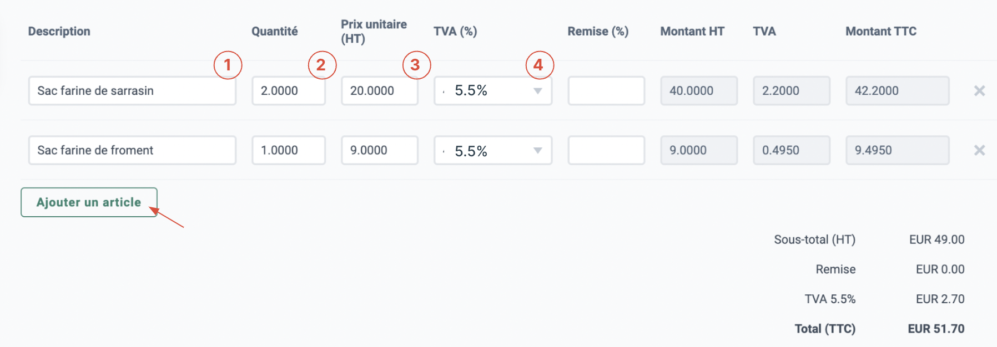
Task: Delete the Sac farine de froment row
Action: pyautogui.click(x=979, y=150)
